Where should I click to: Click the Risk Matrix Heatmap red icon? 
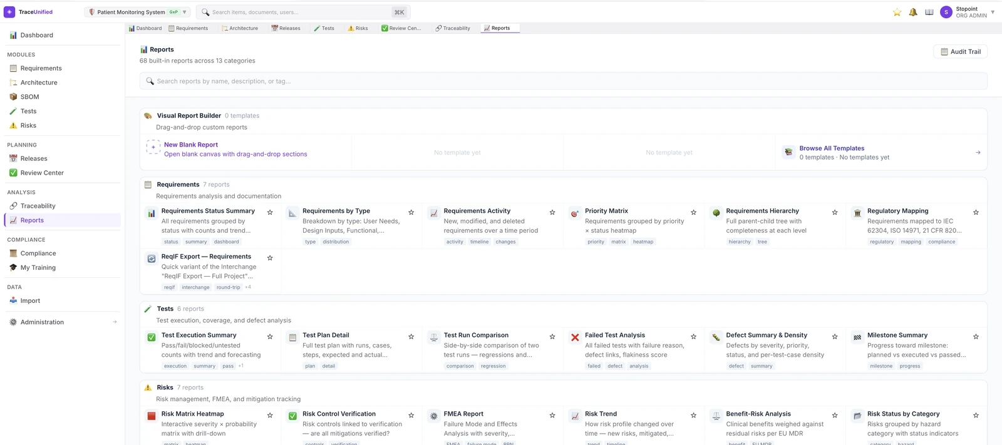point(152,416)
